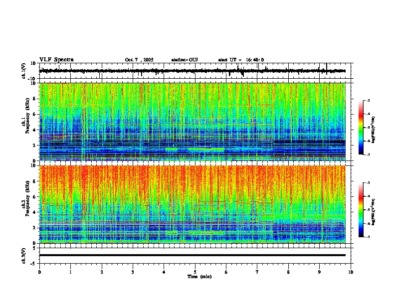The height and width of the screenshot is (305, 395).
Task: Click the "-7" tick on ch.1 color bar
Action: pos(368,154)
